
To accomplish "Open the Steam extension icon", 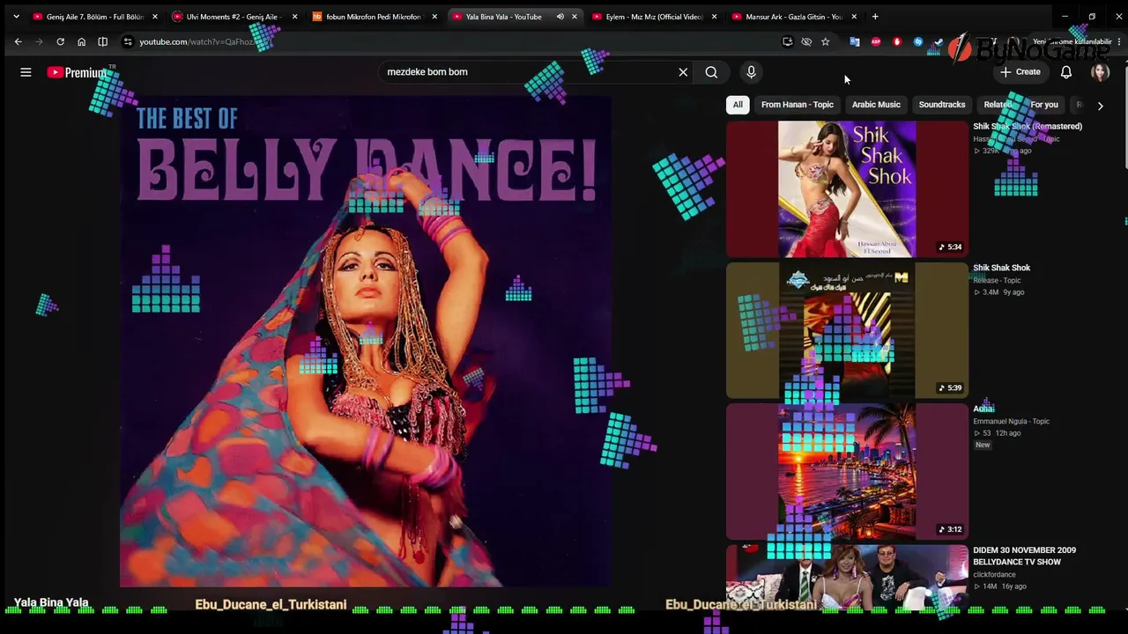I will 939,41.
